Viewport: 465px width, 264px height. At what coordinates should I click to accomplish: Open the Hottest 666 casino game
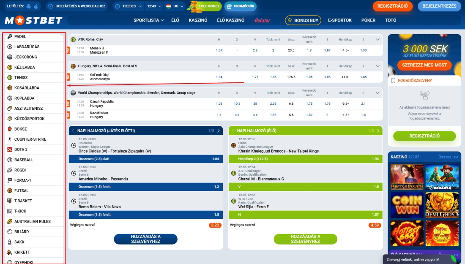tap(407, 234)
